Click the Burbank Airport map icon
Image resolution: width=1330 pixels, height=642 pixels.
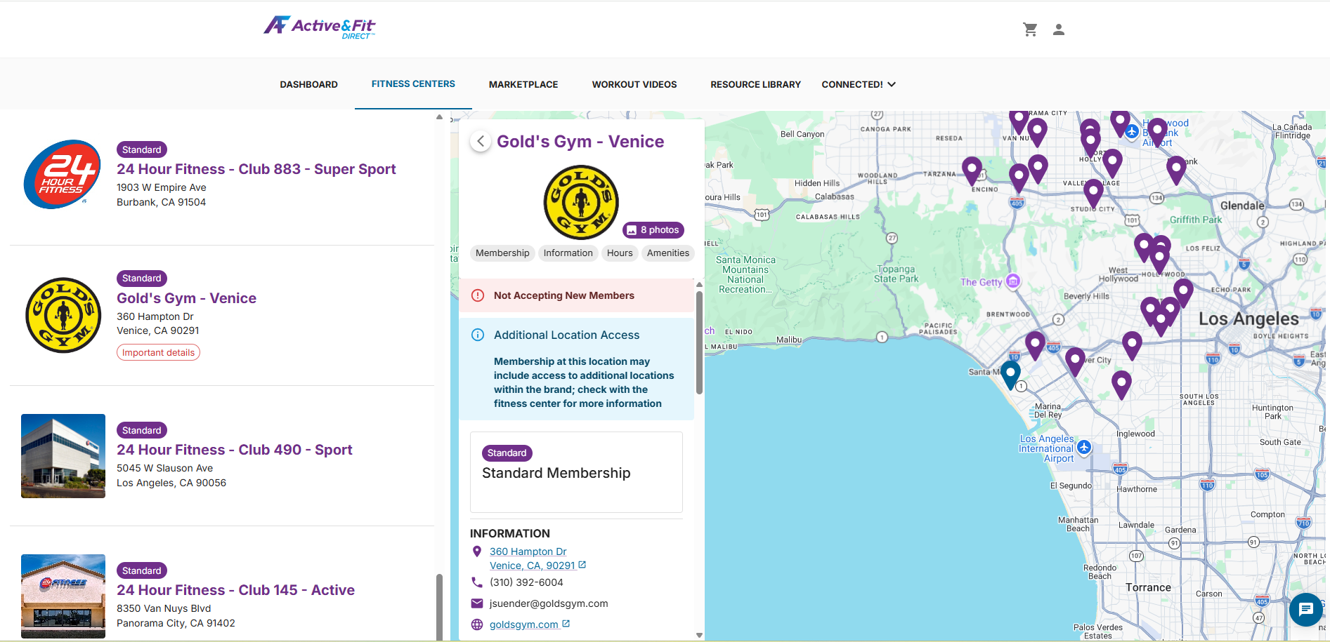[x=1132, y=131]
